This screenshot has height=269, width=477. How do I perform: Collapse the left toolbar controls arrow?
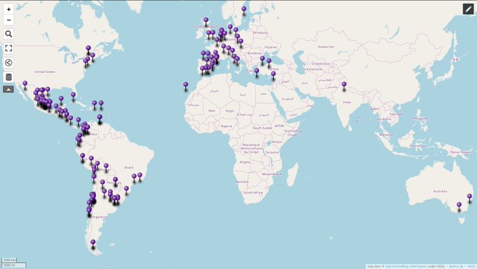coord(8,90)
